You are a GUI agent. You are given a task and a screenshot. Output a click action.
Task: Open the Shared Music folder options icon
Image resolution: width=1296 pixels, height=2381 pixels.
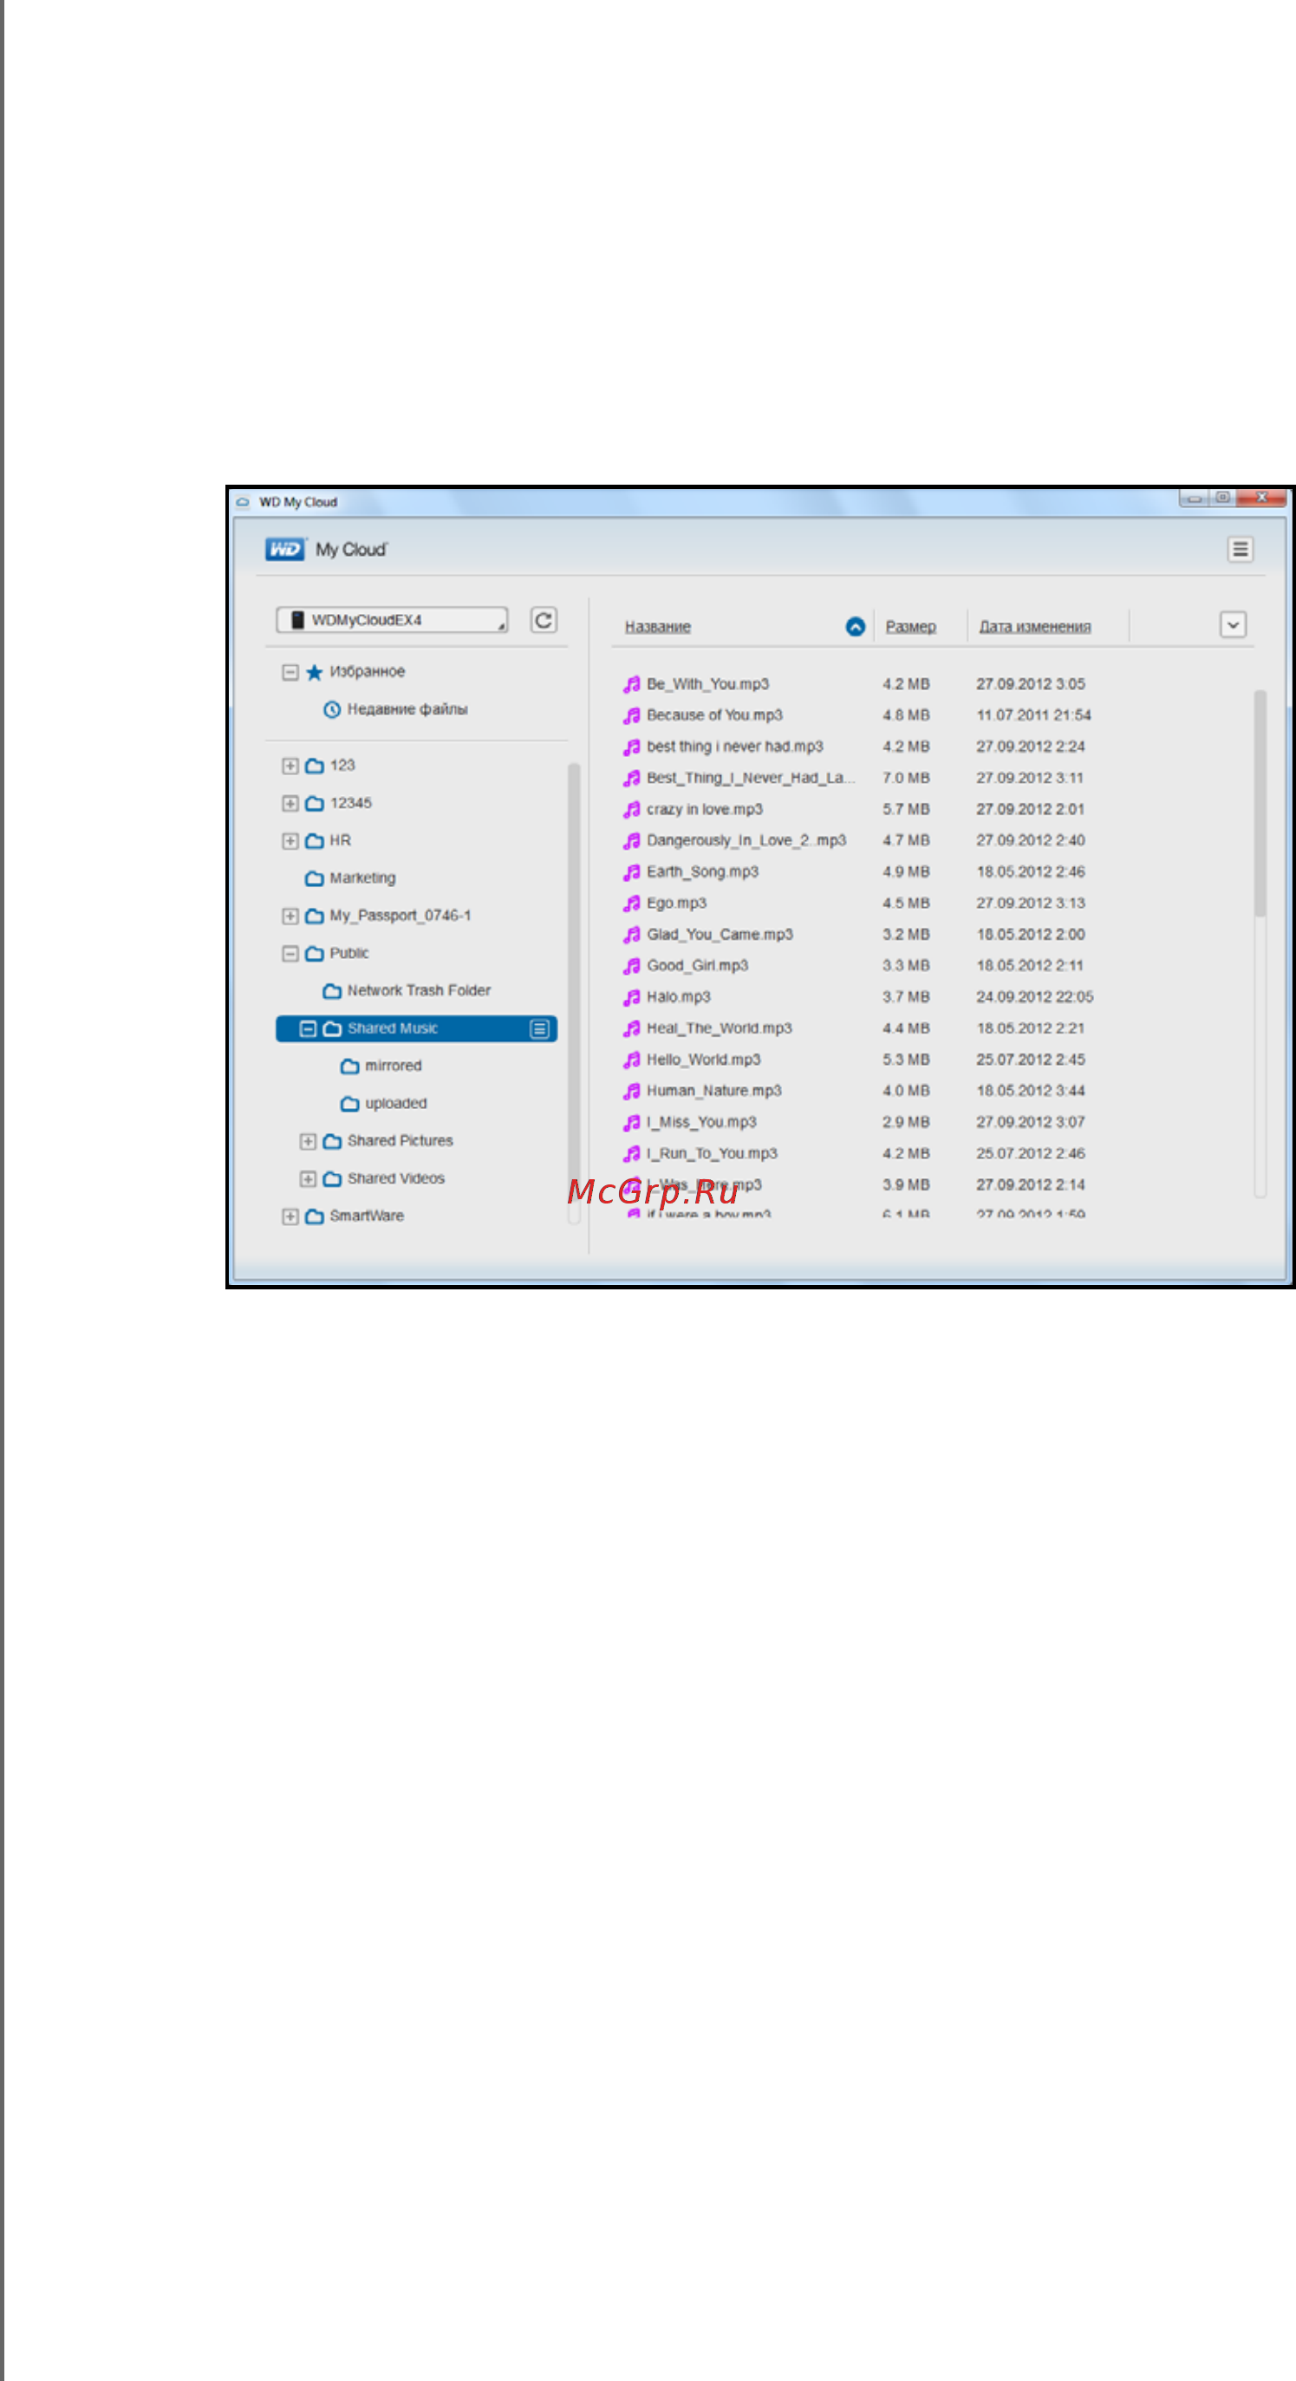click(540, 1028)
